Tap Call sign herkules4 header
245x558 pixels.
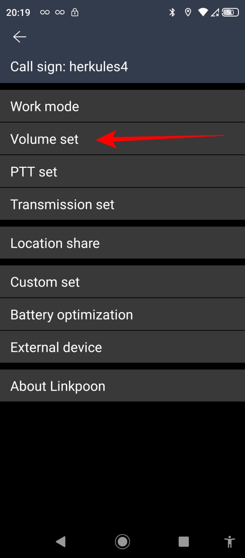point(69,67)
